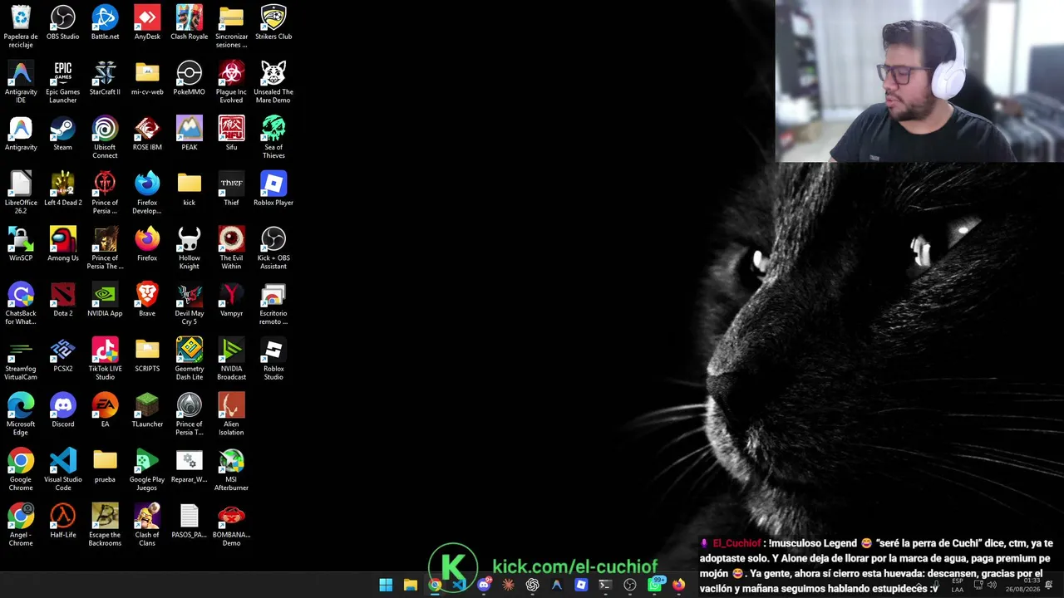Select the Hollow Knight desktop icon

(189, 248)
